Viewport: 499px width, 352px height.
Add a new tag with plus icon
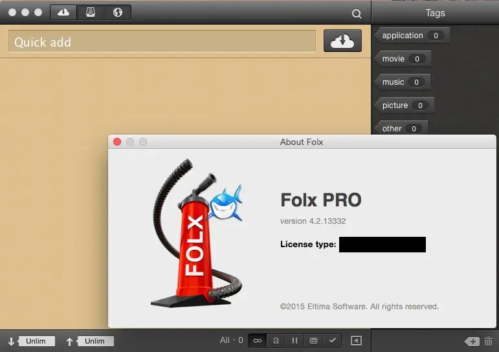(x=472, y=342)
